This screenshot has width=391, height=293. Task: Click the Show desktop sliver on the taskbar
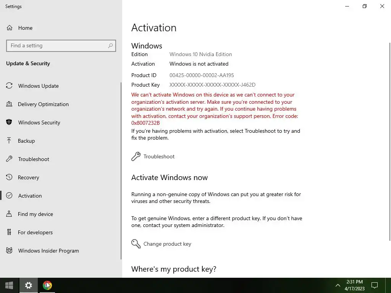[389, 285]
